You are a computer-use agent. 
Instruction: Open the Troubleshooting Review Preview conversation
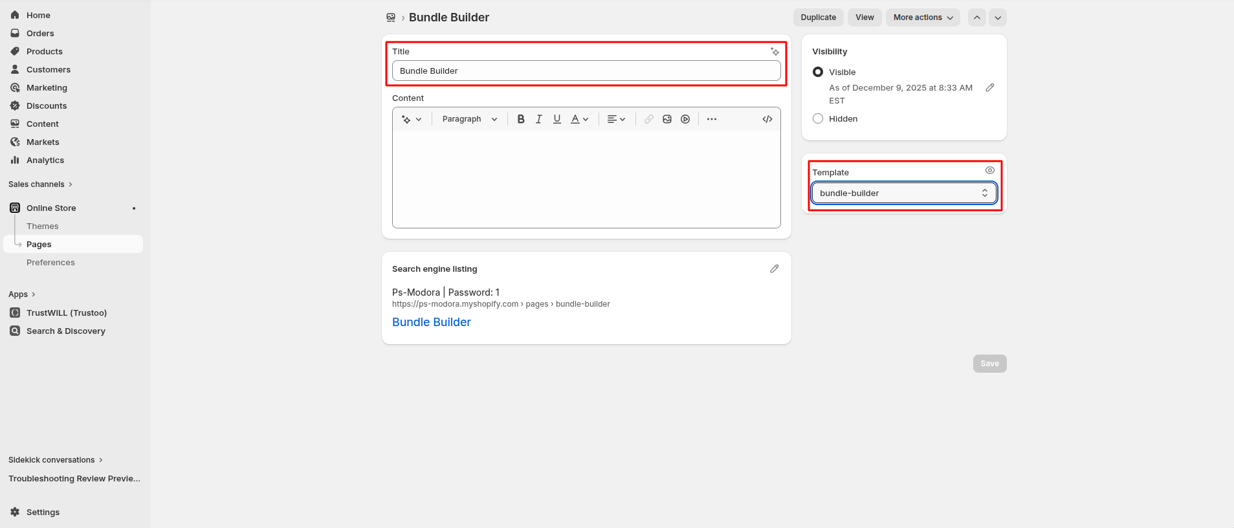pos(74,479)
